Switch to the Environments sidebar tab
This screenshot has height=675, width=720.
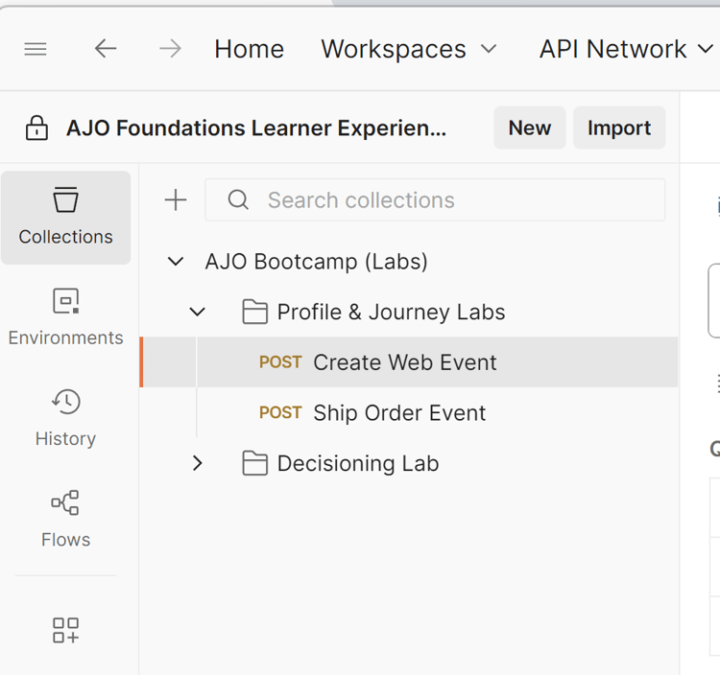[65, 317]
